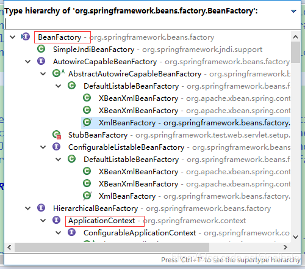Collapse the BeanFactory root node
The width and height of the screenshot is (305, 269).
[x=13, y=37]
